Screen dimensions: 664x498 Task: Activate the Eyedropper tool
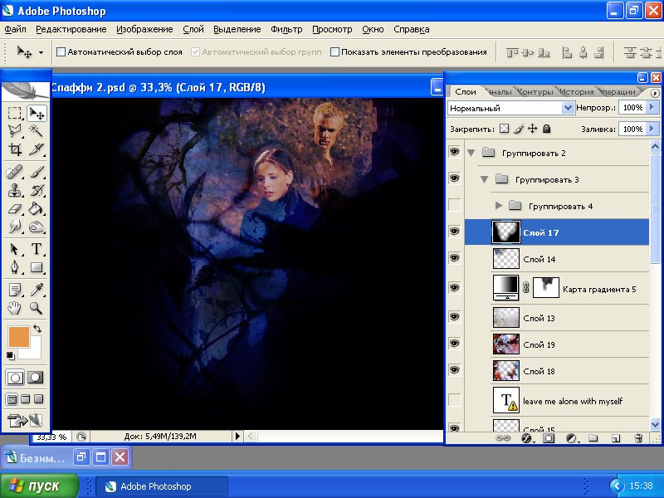click(x=37, y=290)
